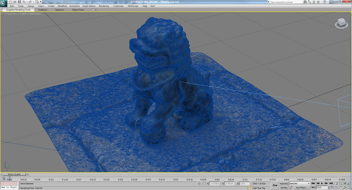Open the Create menu
Screen dimensions: 352x190
click(51, 6)
